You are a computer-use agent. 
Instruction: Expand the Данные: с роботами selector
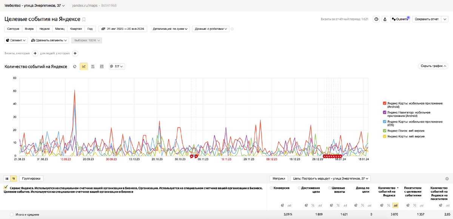click(211, 29)
